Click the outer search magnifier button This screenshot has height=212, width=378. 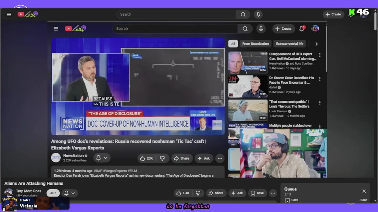coord(243,14)
